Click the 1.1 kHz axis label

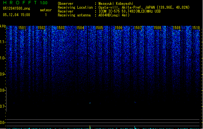point(3,42)
